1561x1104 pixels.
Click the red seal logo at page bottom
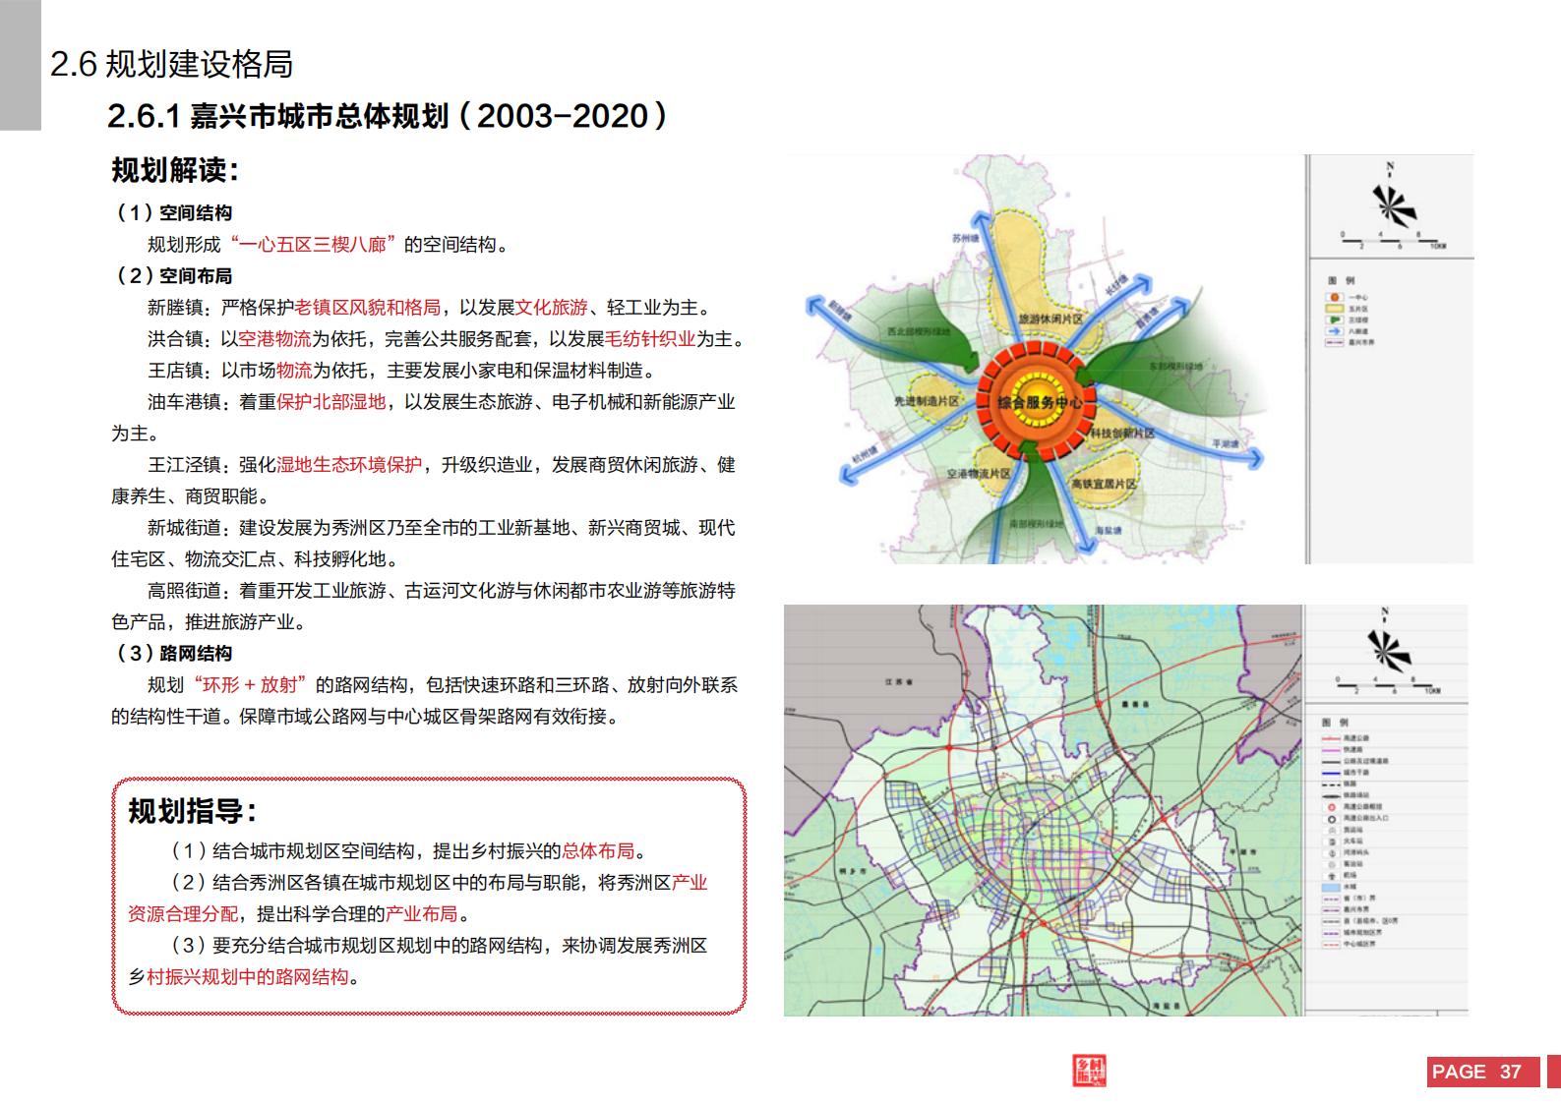click(x=1089, y=1071)
